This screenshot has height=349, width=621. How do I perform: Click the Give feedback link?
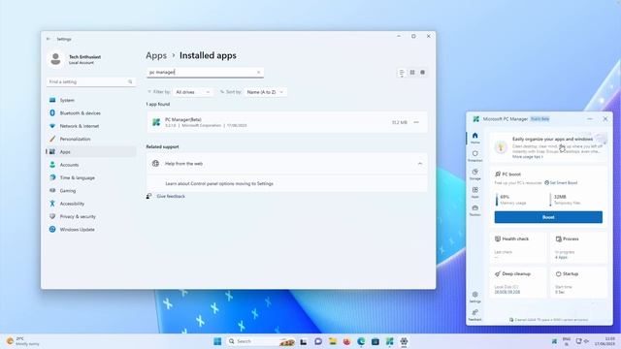171,196
